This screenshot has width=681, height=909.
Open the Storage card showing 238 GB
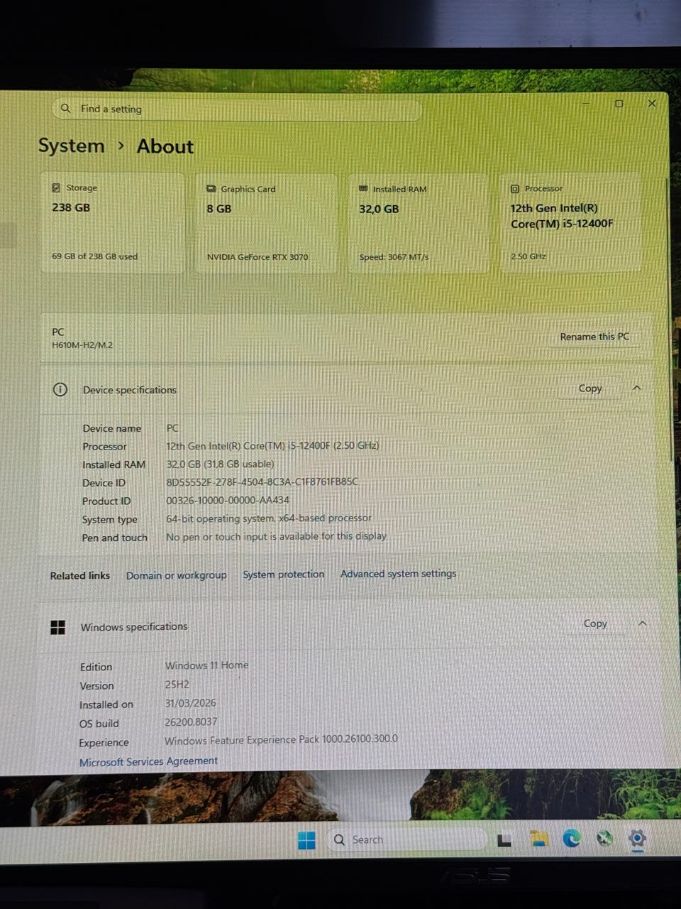point(113,223)
